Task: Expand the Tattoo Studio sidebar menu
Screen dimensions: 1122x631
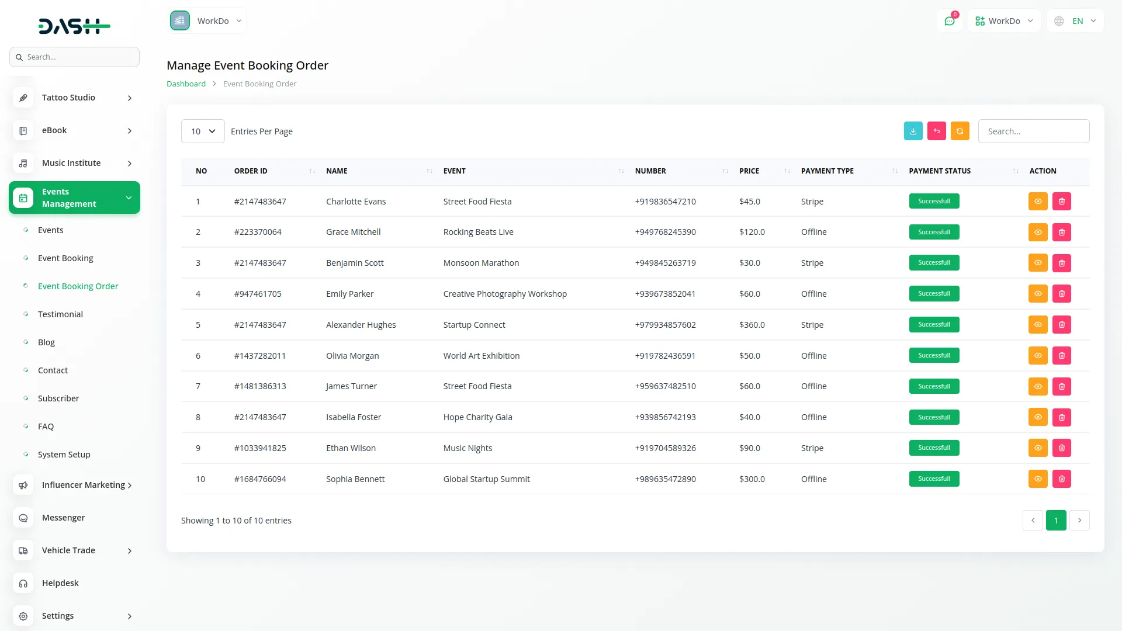Action: 74,98
